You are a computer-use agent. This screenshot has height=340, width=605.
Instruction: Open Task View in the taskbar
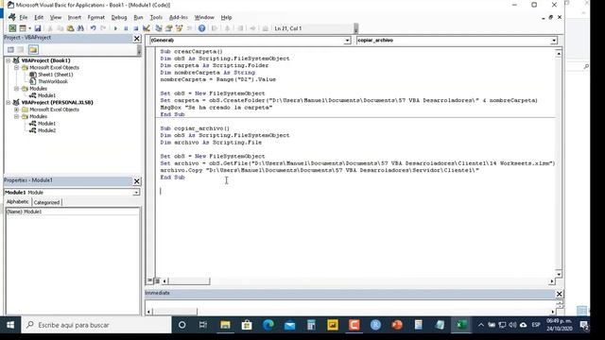203,325
